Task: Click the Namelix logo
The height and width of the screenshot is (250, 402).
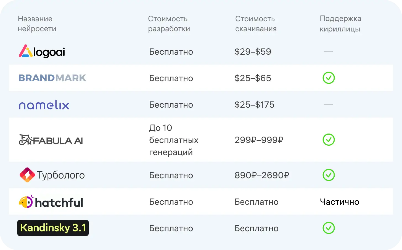Action: pyautogui.click(x=44, y=105)
